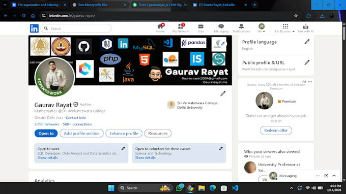Open Hire with AI icon
The height and width of the screenshot is (194, 346).
click(x=306, y=28)
